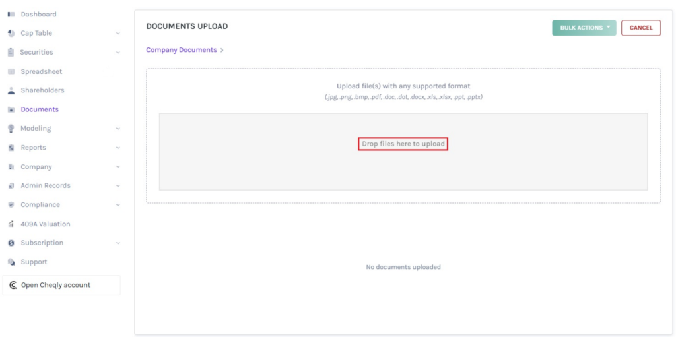Click the Reports icon in sidebar
The height and width of the screenshot is (337, 676).
11,147
